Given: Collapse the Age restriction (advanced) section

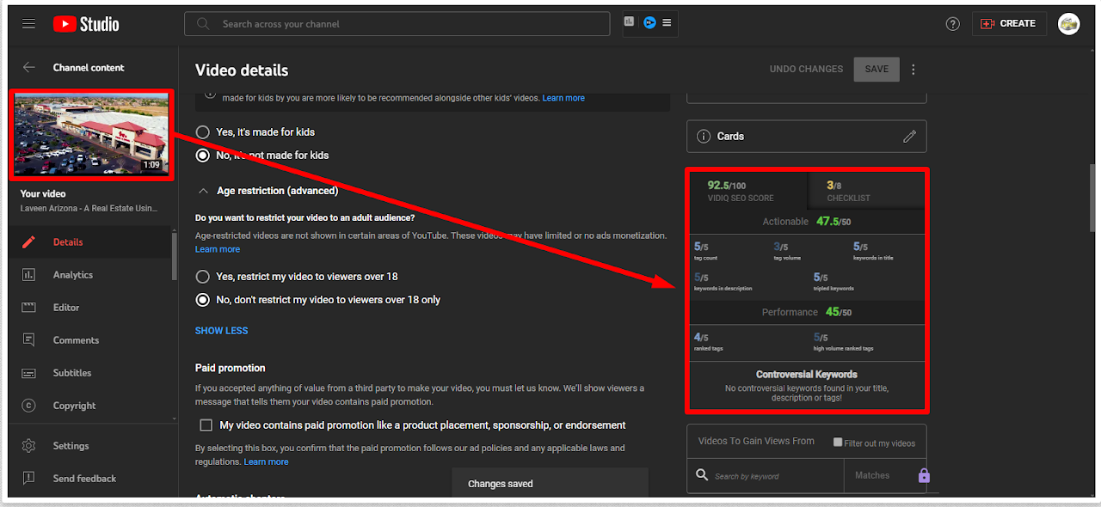Looking at the screenshot, I should point(203,190).
